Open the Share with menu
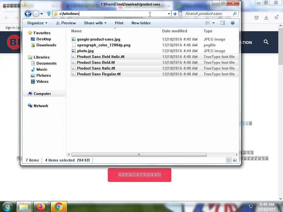 pyautogui.click(x=95, y=23)
